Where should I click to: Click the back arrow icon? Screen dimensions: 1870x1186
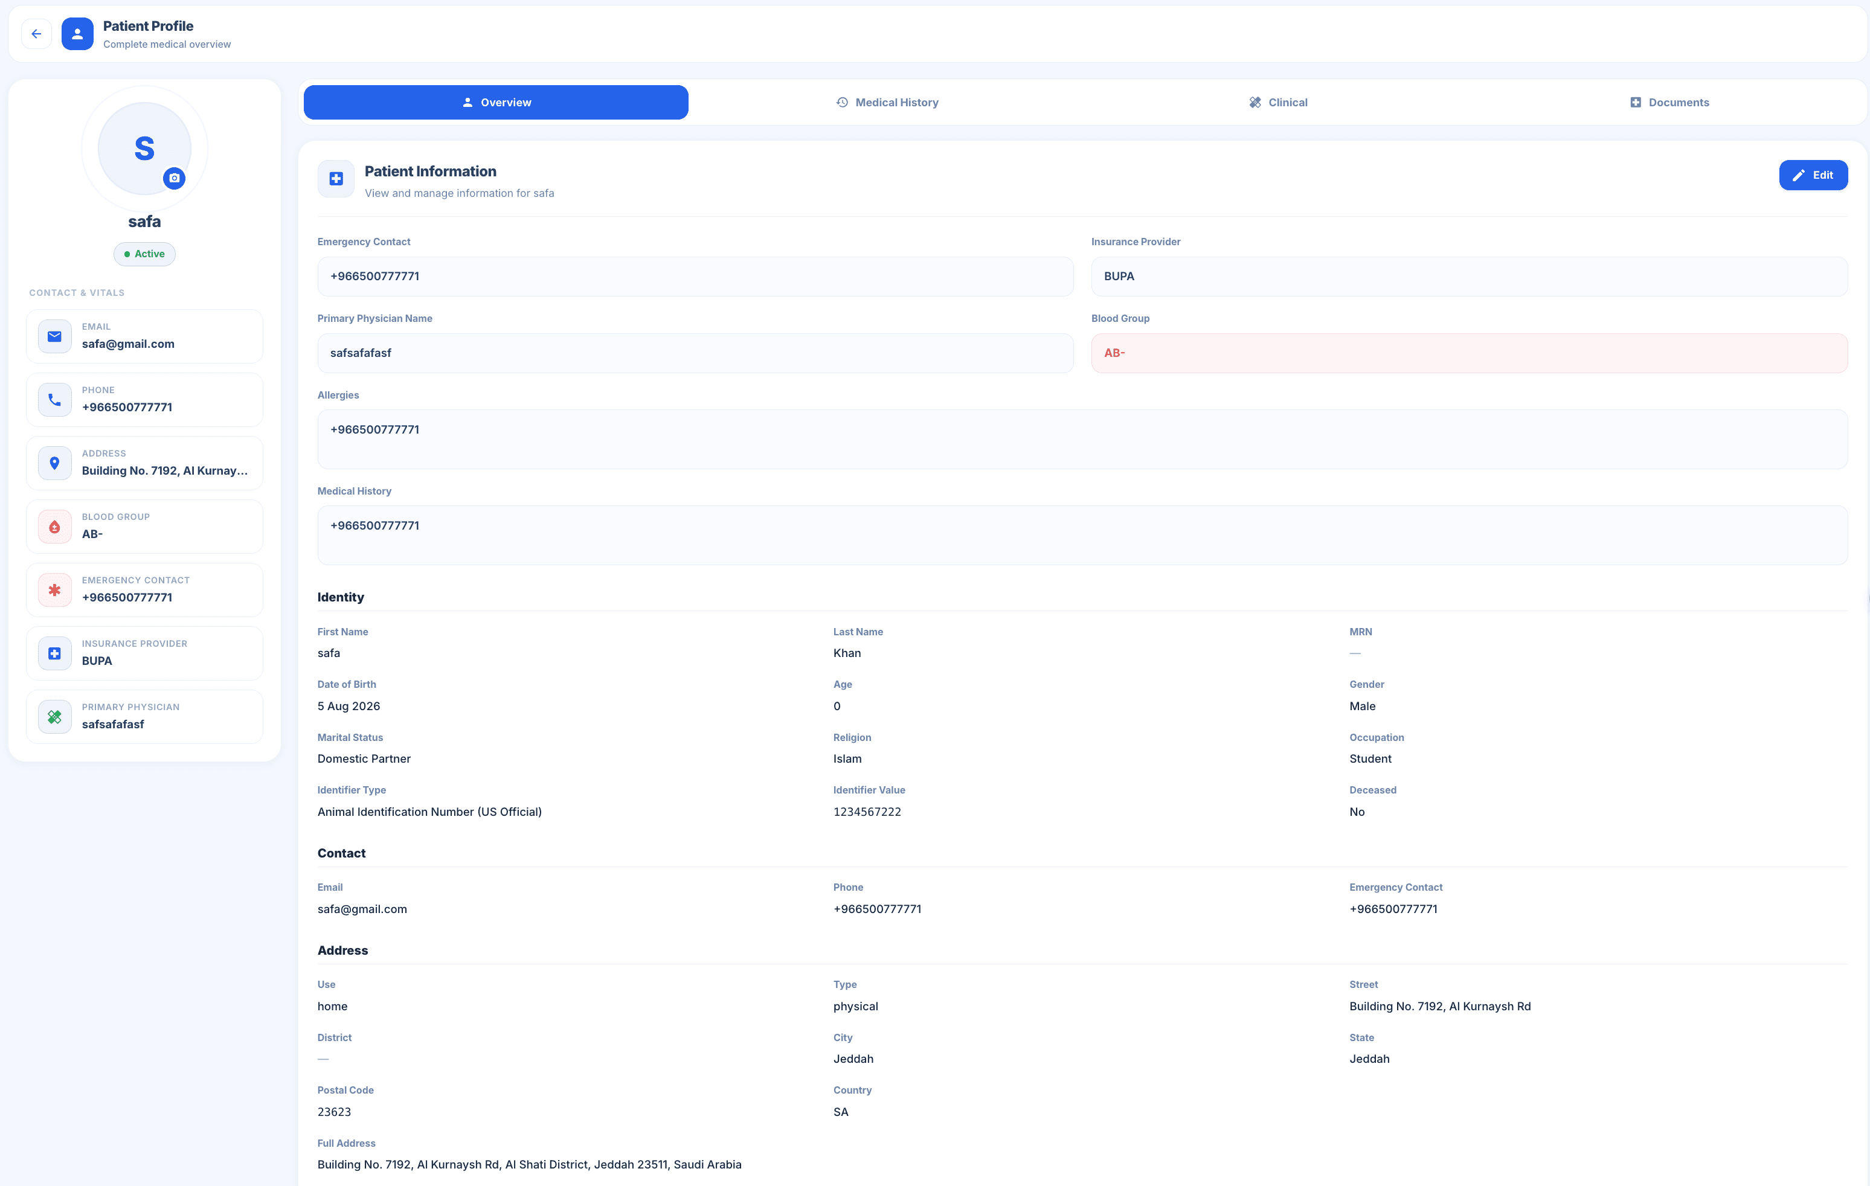pyautogui.click(x=36, y=34)
